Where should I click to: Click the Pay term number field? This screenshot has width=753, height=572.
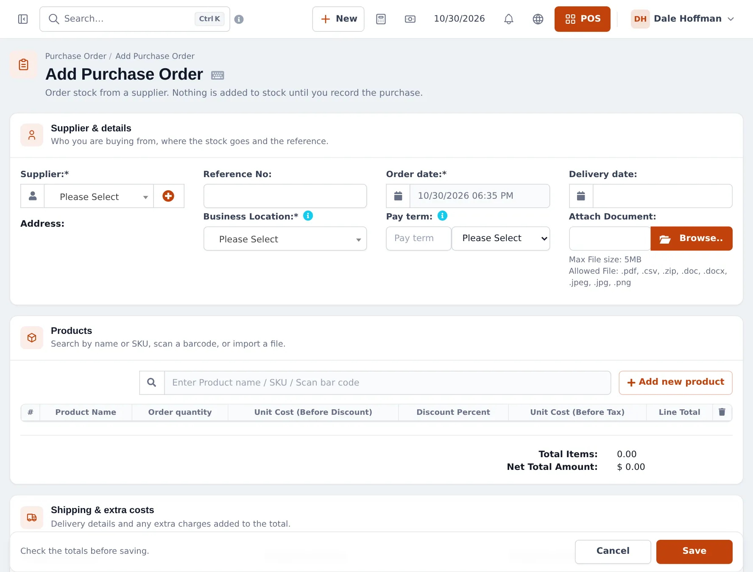pos(418,239)
